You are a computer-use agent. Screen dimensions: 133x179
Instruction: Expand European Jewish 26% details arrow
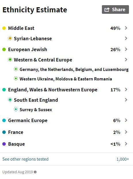click(x=126, y=49)
